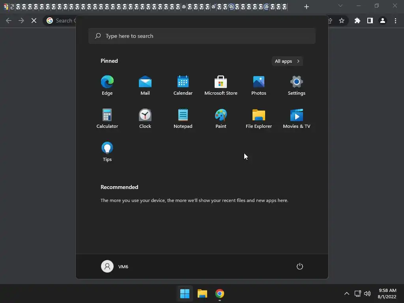Show hidden system tray icons
Screen dimensions: 404x303
(347, 294)
